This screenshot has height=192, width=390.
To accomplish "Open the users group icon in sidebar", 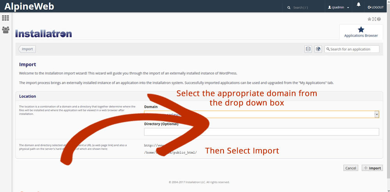I will [5, 30].
